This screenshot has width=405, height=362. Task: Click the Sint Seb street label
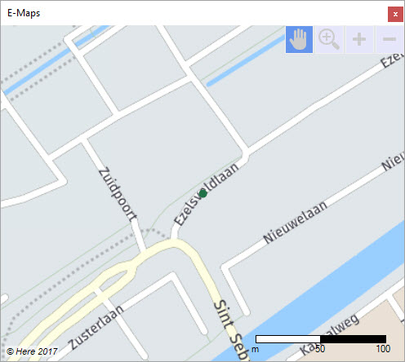(x=232, y=330)
